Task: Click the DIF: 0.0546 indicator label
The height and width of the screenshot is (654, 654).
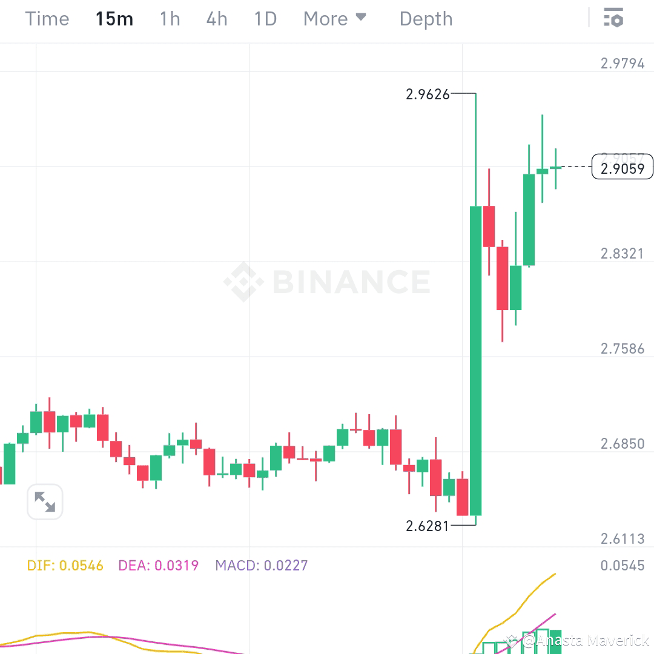Action: click(65, 565)
